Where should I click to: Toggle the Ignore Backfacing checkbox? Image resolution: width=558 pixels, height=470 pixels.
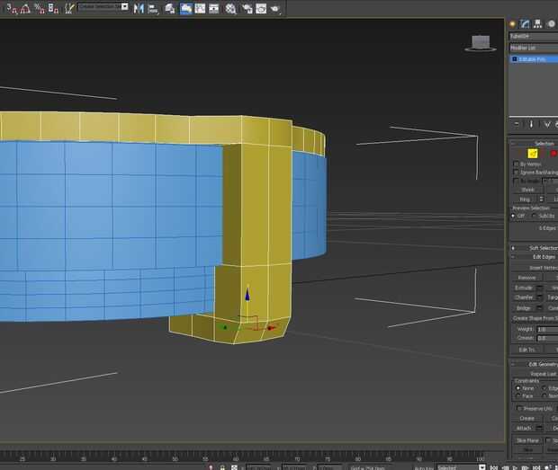coord(515,173)
